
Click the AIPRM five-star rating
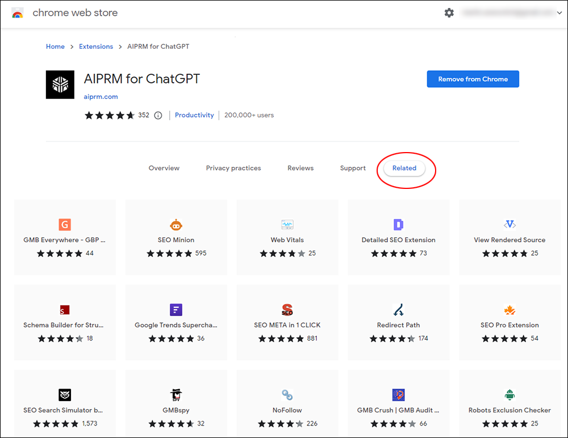tap(110, 116)
